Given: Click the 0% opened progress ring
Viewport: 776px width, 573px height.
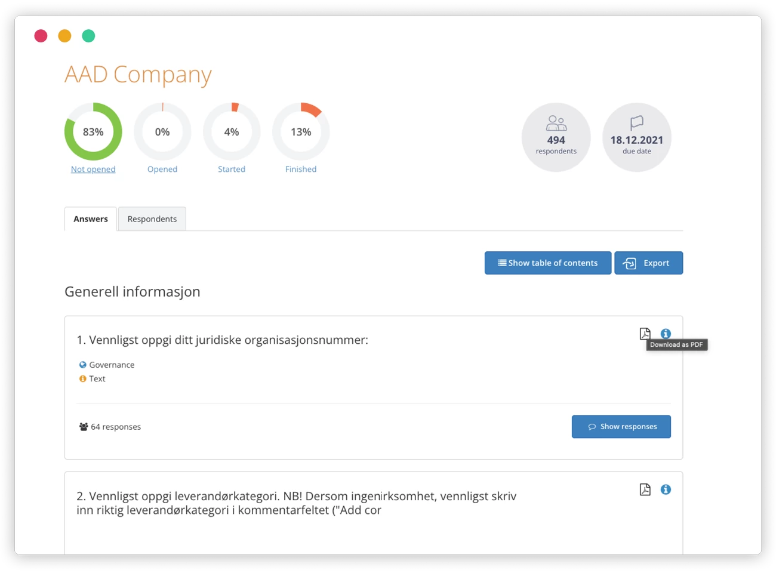Looking at the screenshot, I should tap(162, 131).
